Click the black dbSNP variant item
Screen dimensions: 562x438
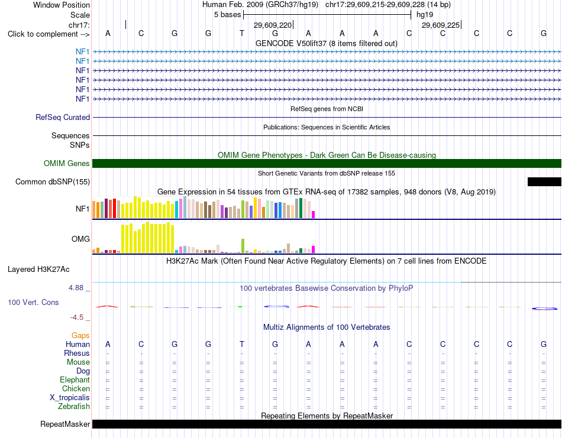tap(544, 181)
